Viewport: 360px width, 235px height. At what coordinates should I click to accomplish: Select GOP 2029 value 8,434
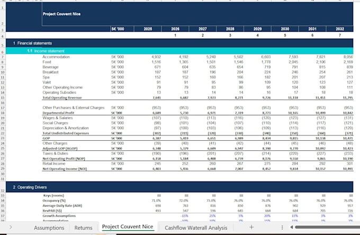click(x=266, y=138)
